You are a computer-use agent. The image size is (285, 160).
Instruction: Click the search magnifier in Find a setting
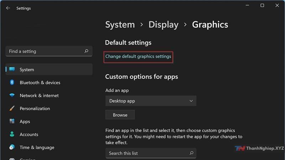pos(86,51)
